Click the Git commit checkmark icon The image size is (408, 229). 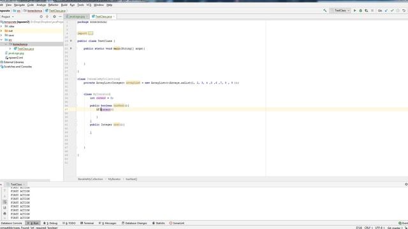[392, 11]
